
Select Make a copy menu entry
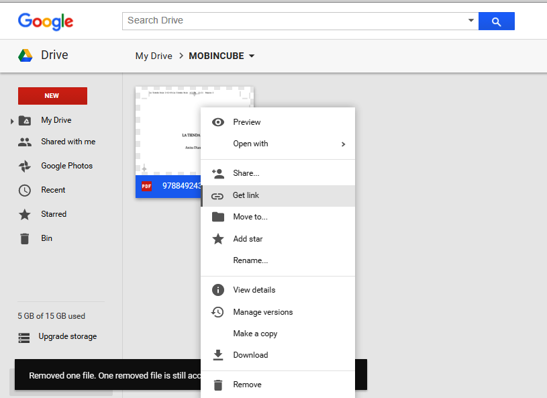(278, 334)
